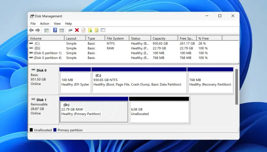Open the View menu

coord(57,23)
